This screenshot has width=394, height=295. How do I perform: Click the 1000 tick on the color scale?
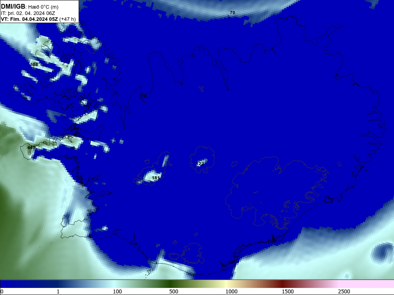click(x=231, y=291)
